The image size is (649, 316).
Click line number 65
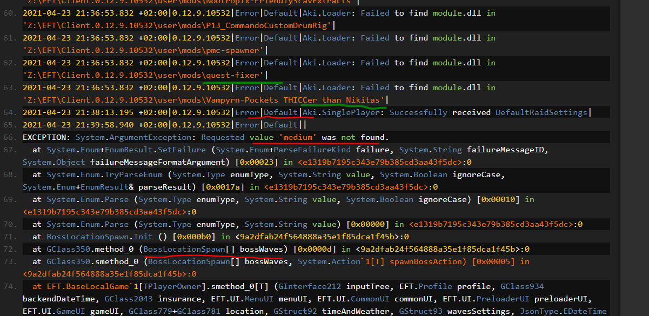9,125
